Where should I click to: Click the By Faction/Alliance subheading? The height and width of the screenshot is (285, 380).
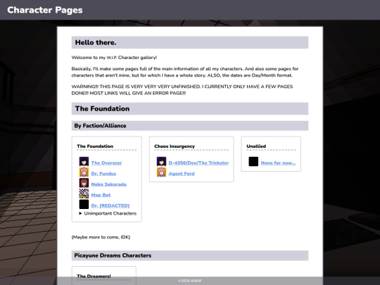[x=190, y=126]
